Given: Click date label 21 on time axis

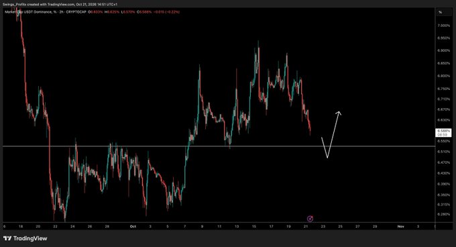Looking at the screenshot, I should (306, 226).
